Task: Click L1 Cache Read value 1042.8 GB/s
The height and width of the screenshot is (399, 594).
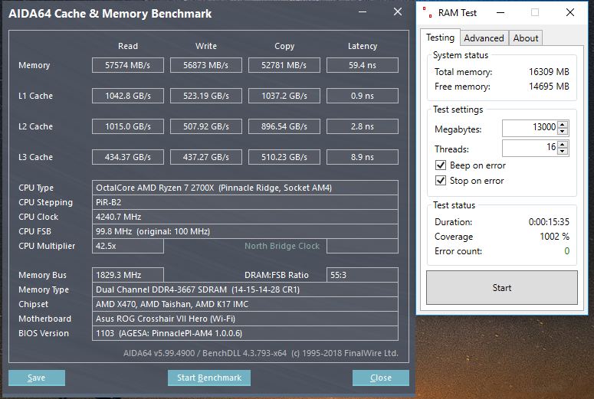Action: click(x=128, y=96)
